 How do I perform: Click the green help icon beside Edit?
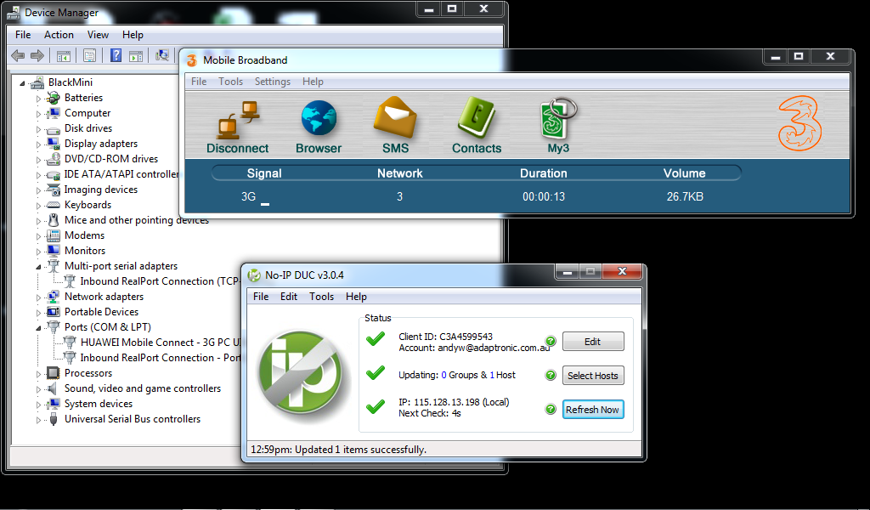point(551,342)
